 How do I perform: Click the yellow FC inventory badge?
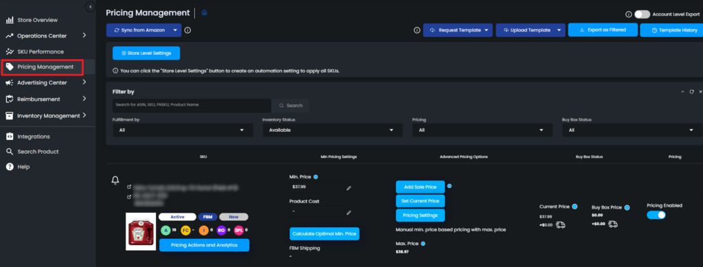point(185,230)
